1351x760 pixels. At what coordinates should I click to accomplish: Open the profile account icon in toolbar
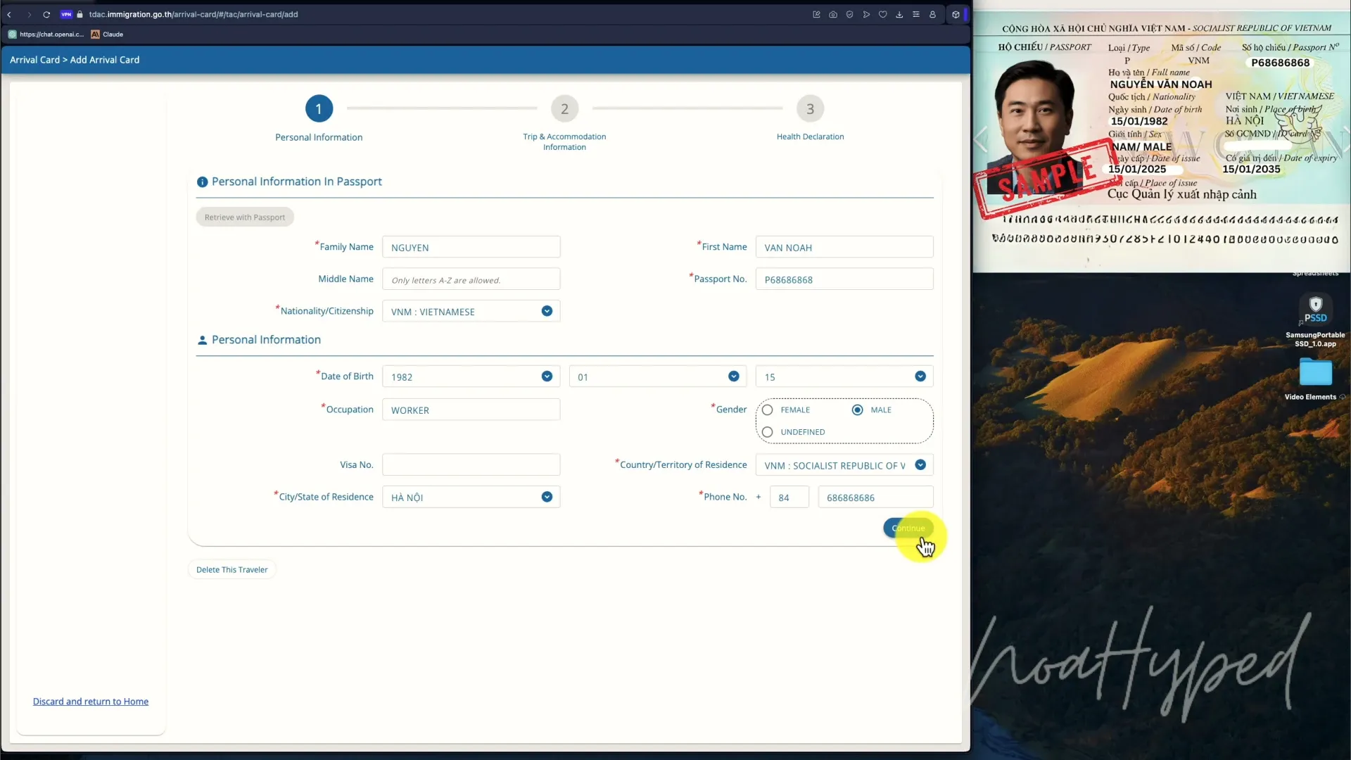pos(933,14)
